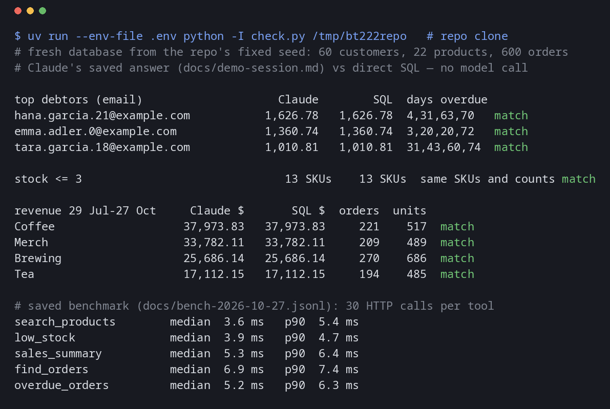Click SQL revenue 17,112.15 for Tea
The height and width of the screenshot is (409, 610).
click(295, 275)
